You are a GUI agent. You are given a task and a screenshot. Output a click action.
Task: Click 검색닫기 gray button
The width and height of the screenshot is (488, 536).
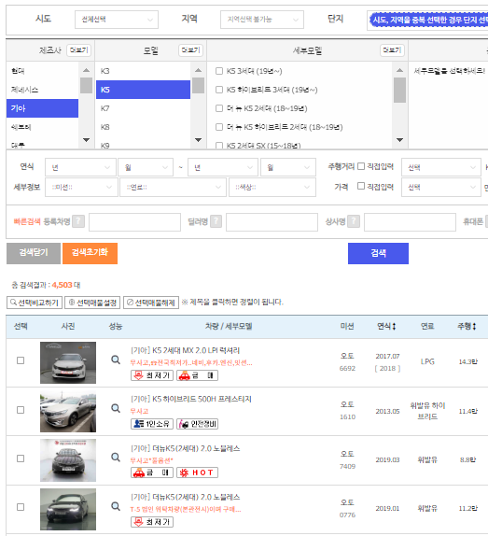pos(34,253)
